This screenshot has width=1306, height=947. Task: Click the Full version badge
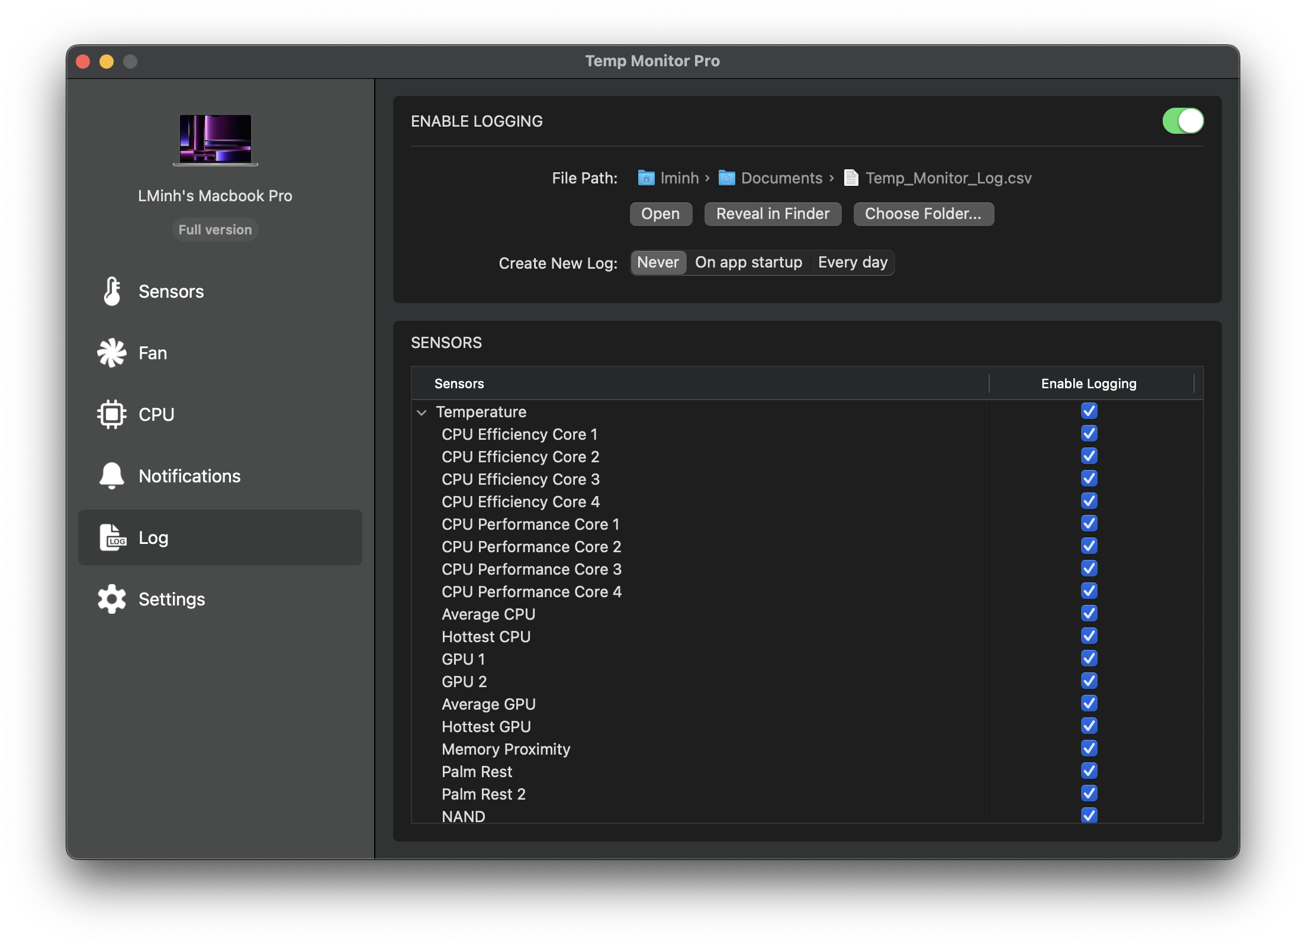(x=215, y=230)
